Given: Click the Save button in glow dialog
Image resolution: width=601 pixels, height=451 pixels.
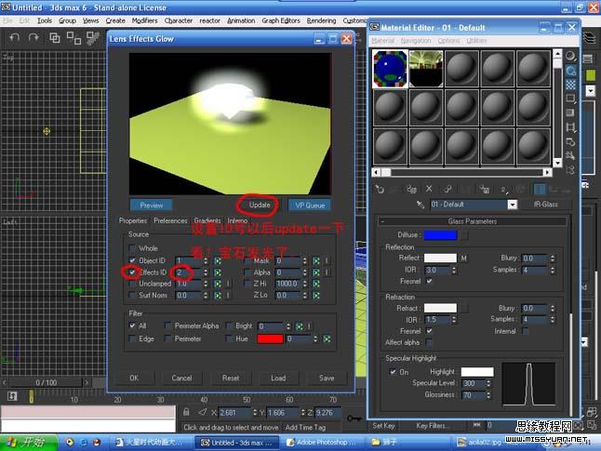Looking at the screenshot, I should [327, 378].
